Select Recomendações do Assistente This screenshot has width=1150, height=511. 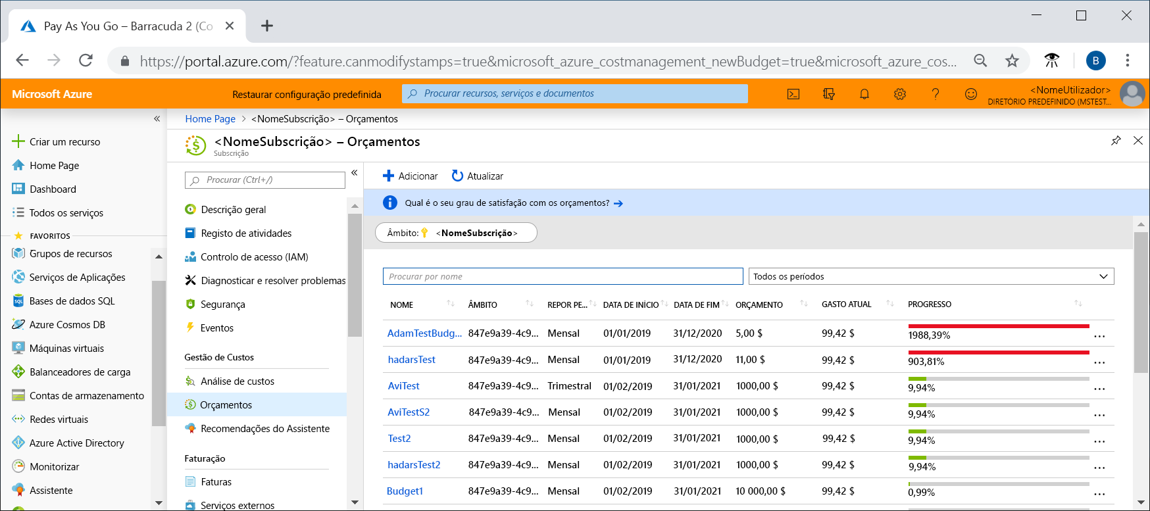tap(257, 429)
